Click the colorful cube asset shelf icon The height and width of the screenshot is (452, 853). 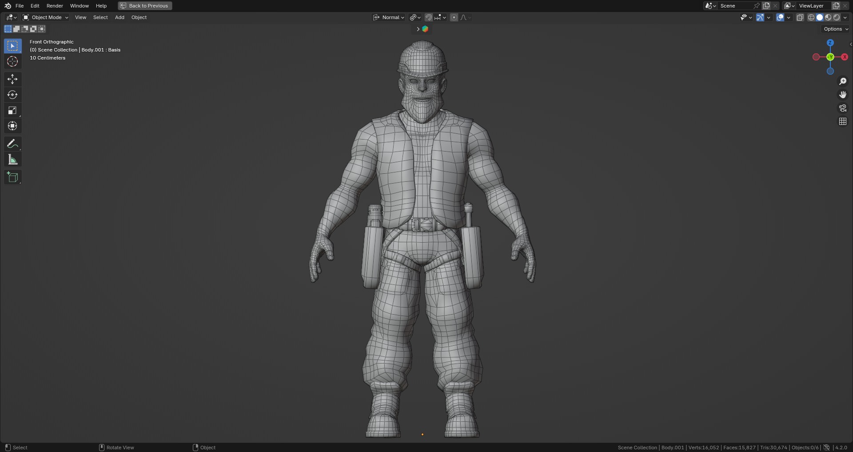pyautogui.click(x=425, y=29)
